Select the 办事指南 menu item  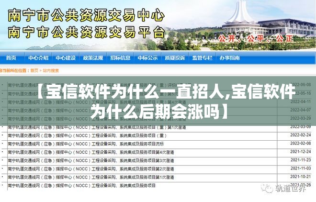[229, 58]
